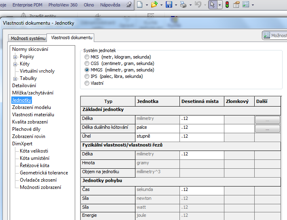This screenshot has width=287, height=220.
Task: Select Normy skicování in the tree
Action: click(30, 49)
